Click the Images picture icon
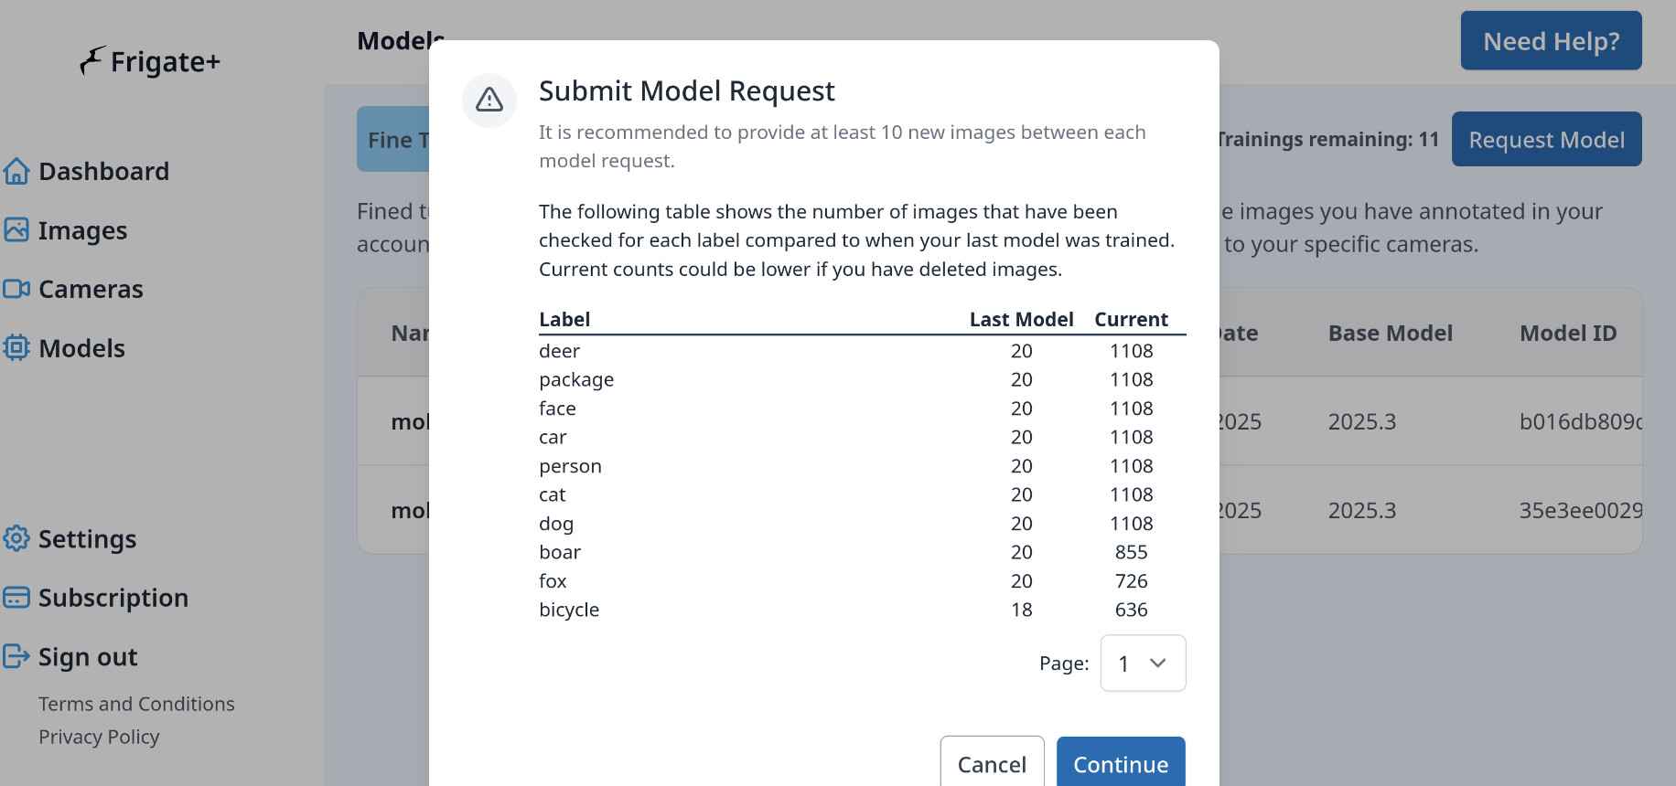 [x=16, y=229]
